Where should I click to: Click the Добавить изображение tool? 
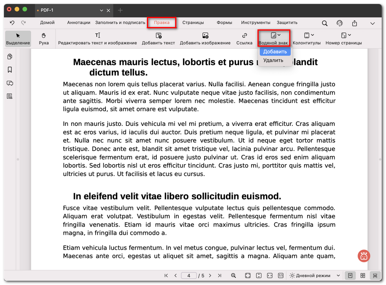pos(205,38)
